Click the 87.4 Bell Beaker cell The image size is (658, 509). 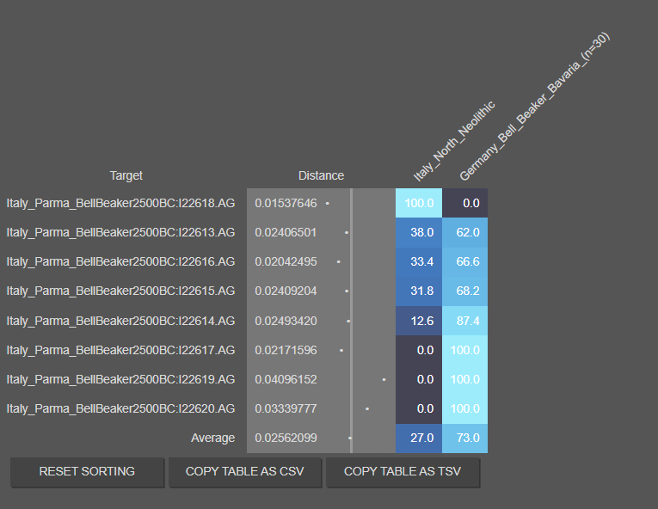click(x=465, y=321)
